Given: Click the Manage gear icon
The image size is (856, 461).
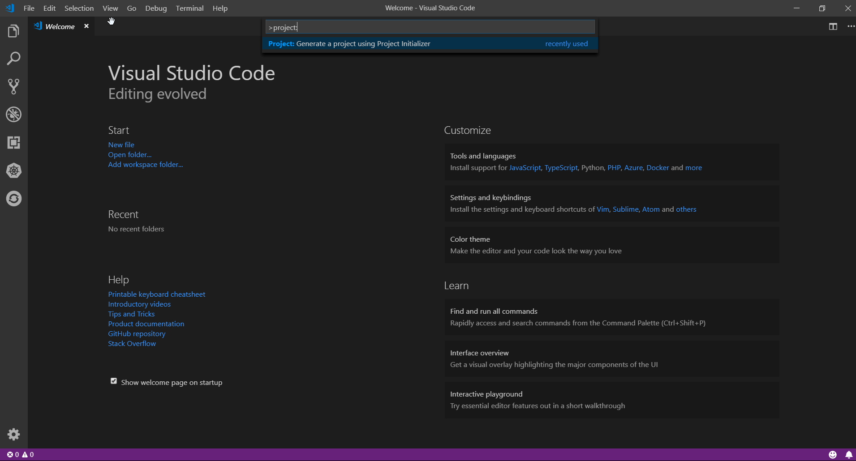Looking at the screenshot, I should 13,434.
